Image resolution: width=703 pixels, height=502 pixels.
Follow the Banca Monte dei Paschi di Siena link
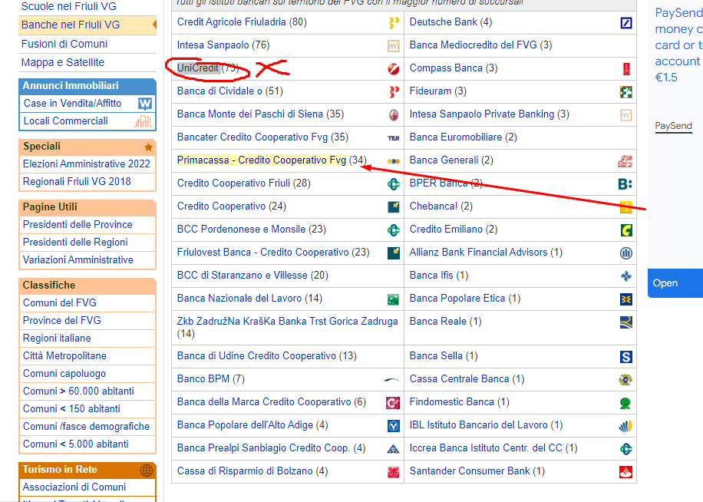click(250, 114)
